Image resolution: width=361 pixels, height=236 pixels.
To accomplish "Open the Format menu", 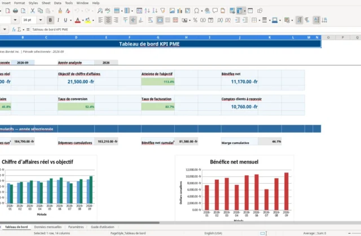I will 19,3.
